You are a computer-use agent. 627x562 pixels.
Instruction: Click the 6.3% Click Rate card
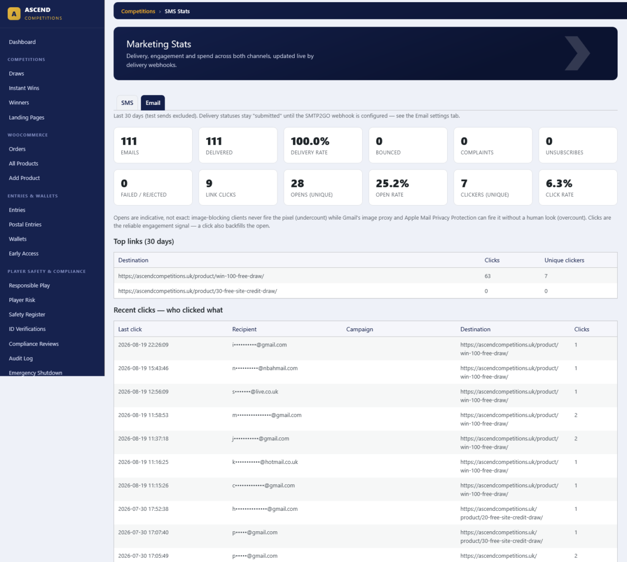click(578, 188)
